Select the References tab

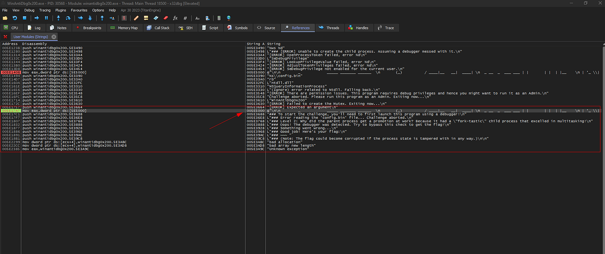click(297, 28)
